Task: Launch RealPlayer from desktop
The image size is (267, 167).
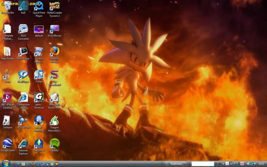Action: [23, 77]
